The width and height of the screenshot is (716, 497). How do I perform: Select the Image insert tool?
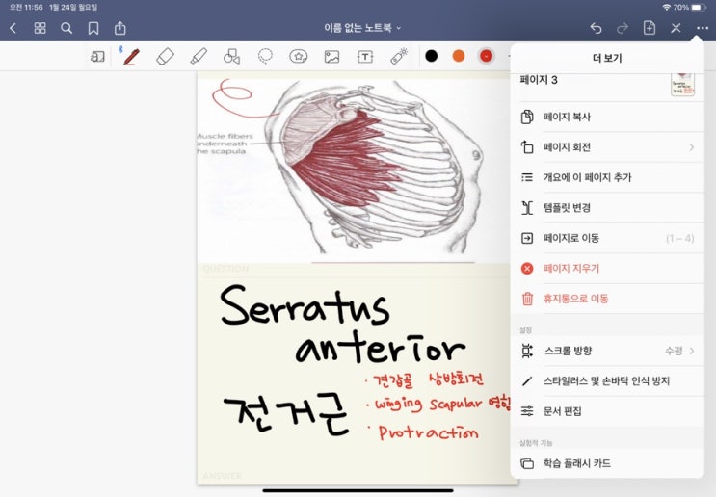pos(331,57)
